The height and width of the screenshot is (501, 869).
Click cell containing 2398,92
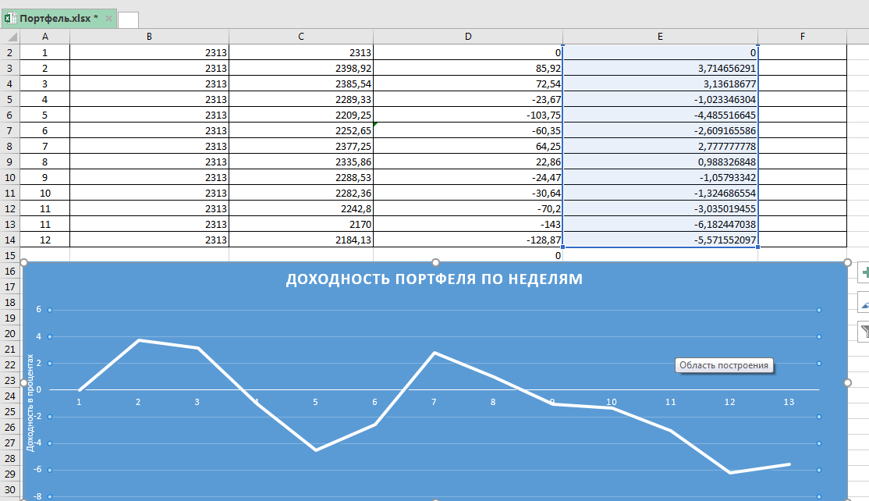300,68
